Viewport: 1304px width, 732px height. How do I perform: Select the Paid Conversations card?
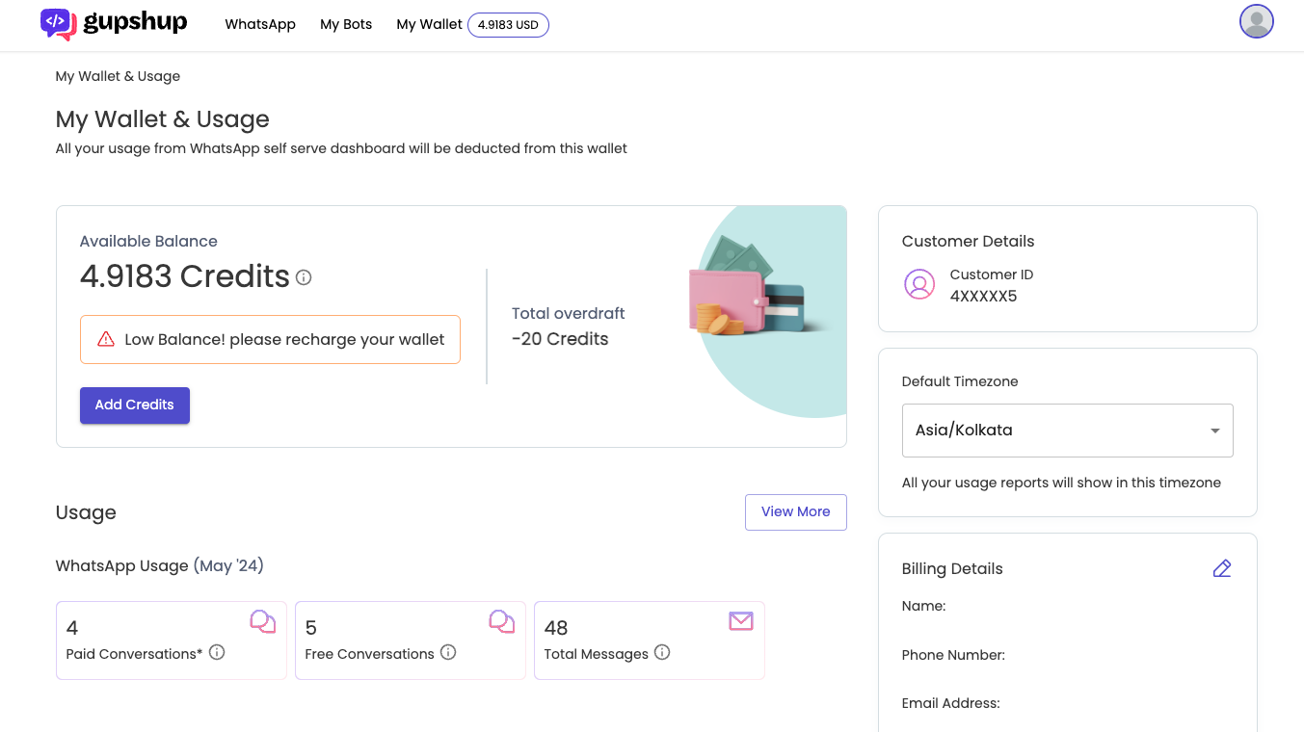point(172,640)
